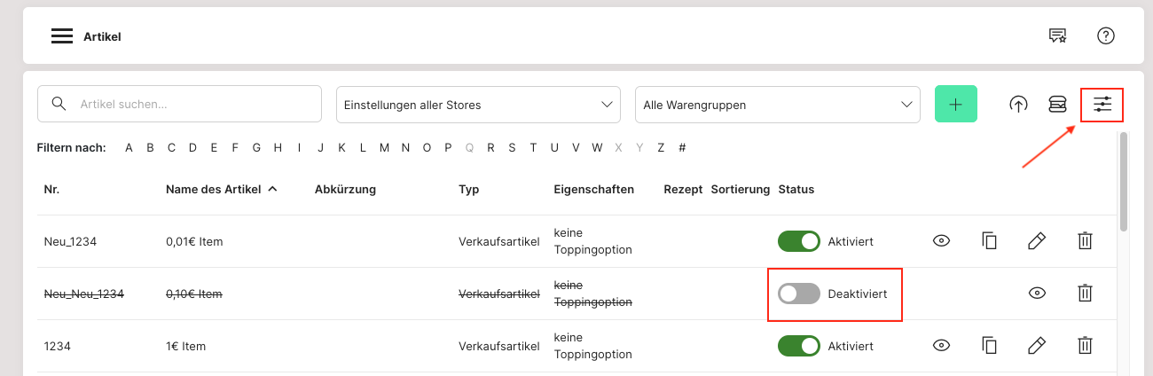1153x376 pixels.
Task: Disable the 0,01€ Item status toggle
Action: [798, 241]
